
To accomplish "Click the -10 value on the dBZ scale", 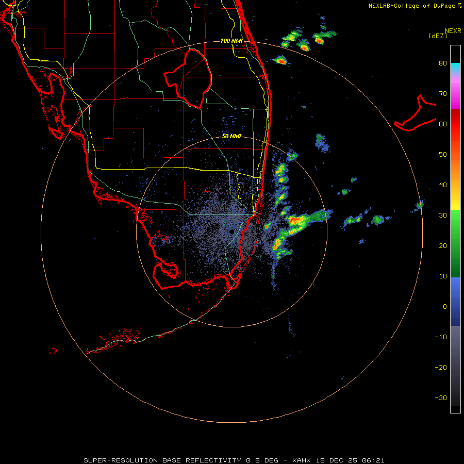I will (x=441, y=337).
